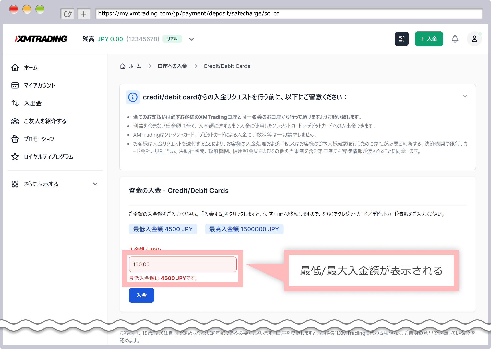This screenshot has width=491, height=349.
Task: Click the notification bell icon
Action: coord(455,39)
